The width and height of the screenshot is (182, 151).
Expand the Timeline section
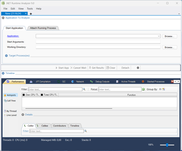pos(3,73)
